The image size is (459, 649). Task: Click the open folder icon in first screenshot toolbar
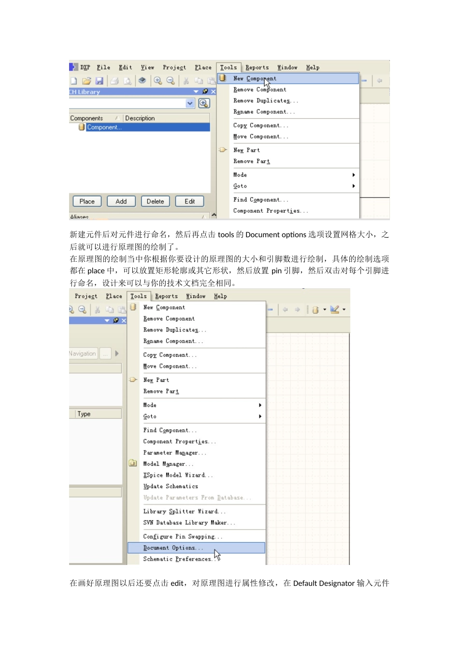(86, 81)
